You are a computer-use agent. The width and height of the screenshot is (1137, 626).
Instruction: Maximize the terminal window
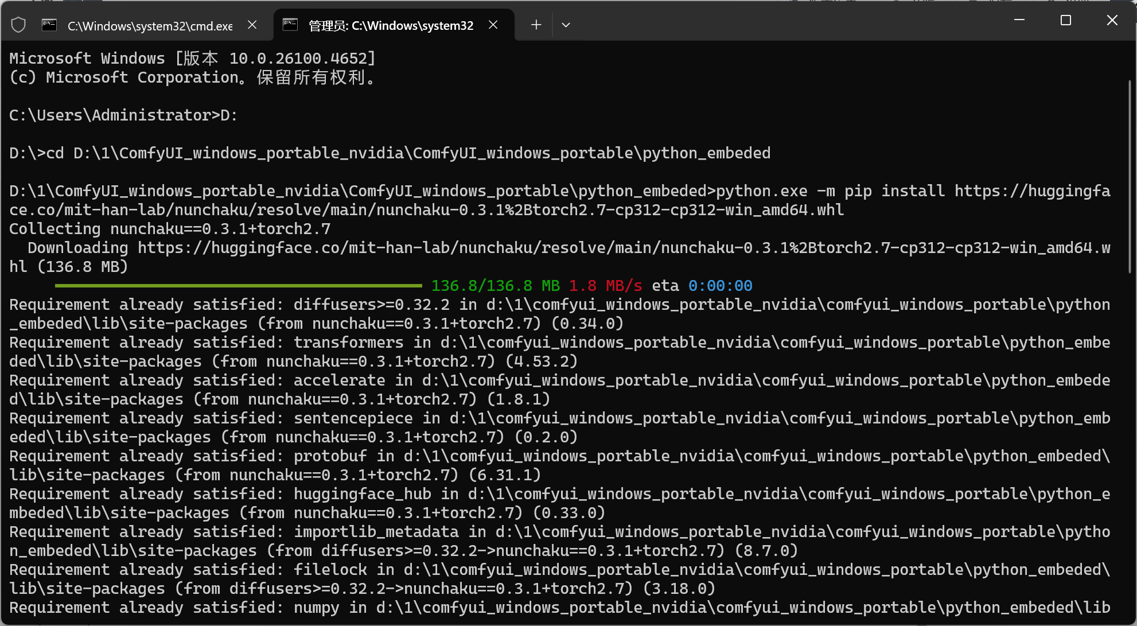pyautogui.click(x=1066, y=21)
